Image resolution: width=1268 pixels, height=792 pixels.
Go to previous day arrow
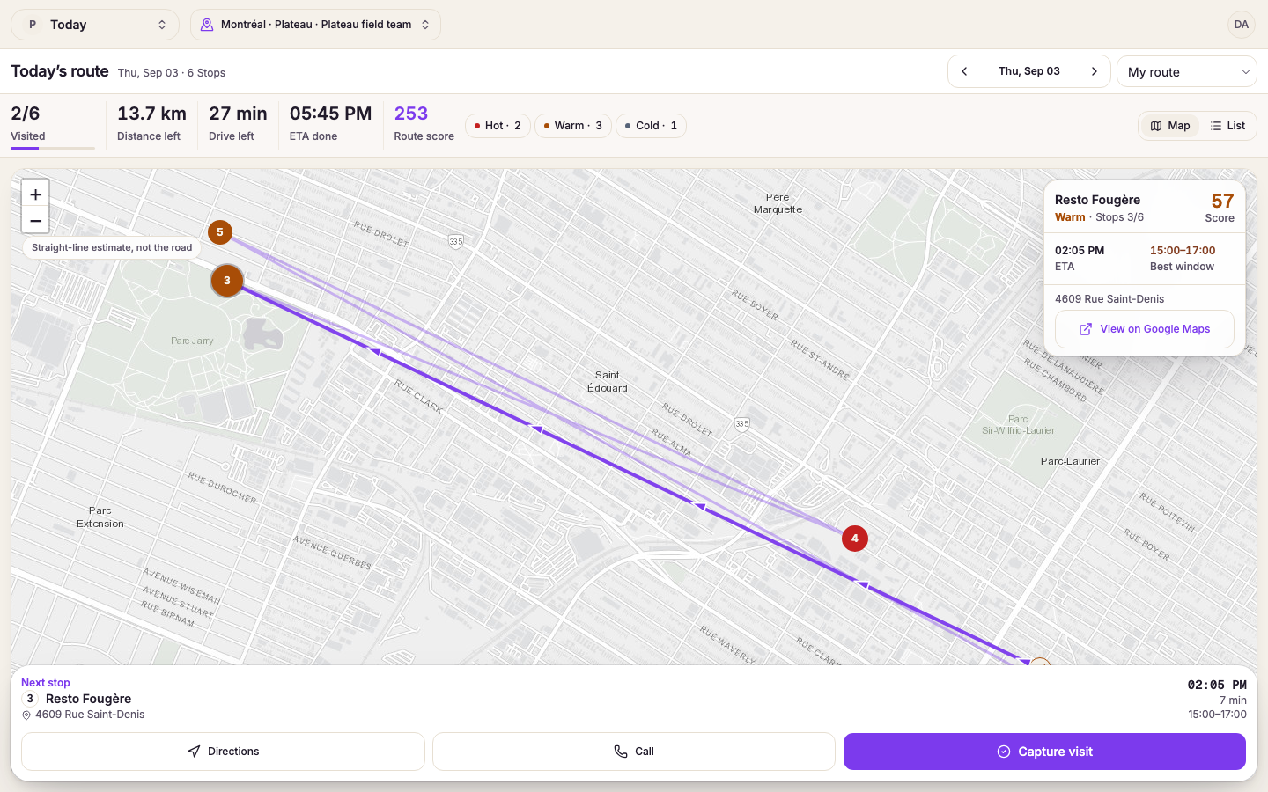[x=964, y=71]
